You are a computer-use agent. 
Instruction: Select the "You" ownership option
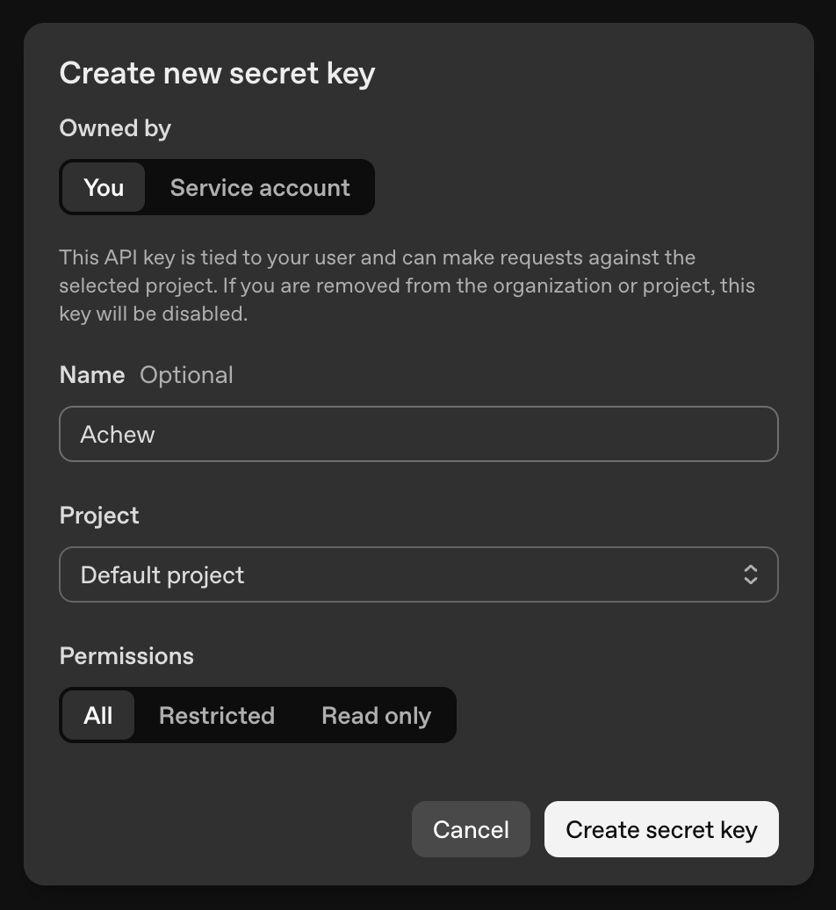pos(104,187)
